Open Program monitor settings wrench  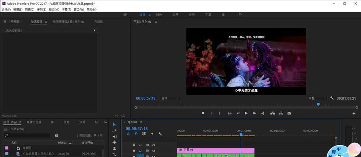pyautogui.click(x=332, y=98)
